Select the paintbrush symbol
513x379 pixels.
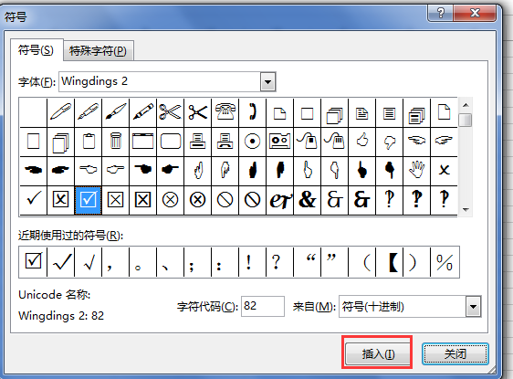pos(116,112)
